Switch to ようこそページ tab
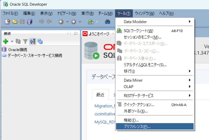Image resolution: width=209 pixels, height=140 pixels. click(x=99, y=34)
